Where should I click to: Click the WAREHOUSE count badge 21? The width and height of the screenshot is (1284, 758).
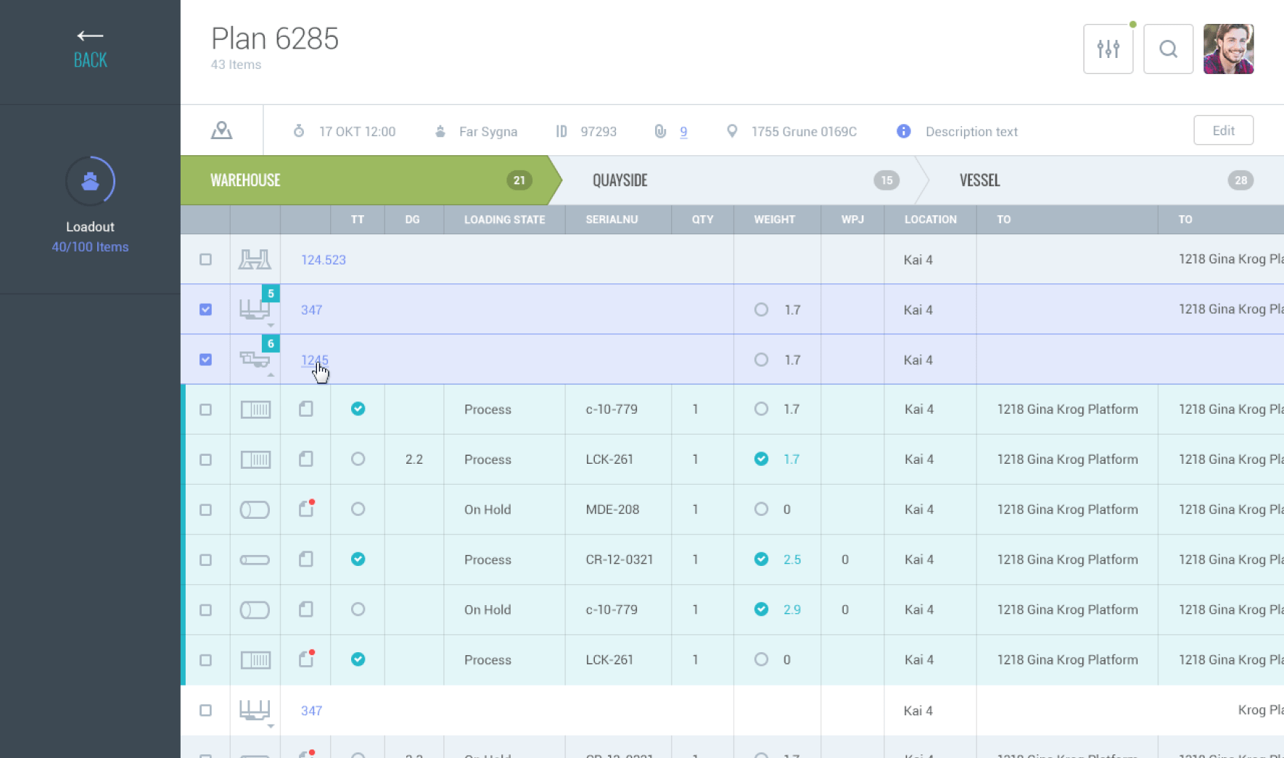pyautogui.click(x=519, y=180)
